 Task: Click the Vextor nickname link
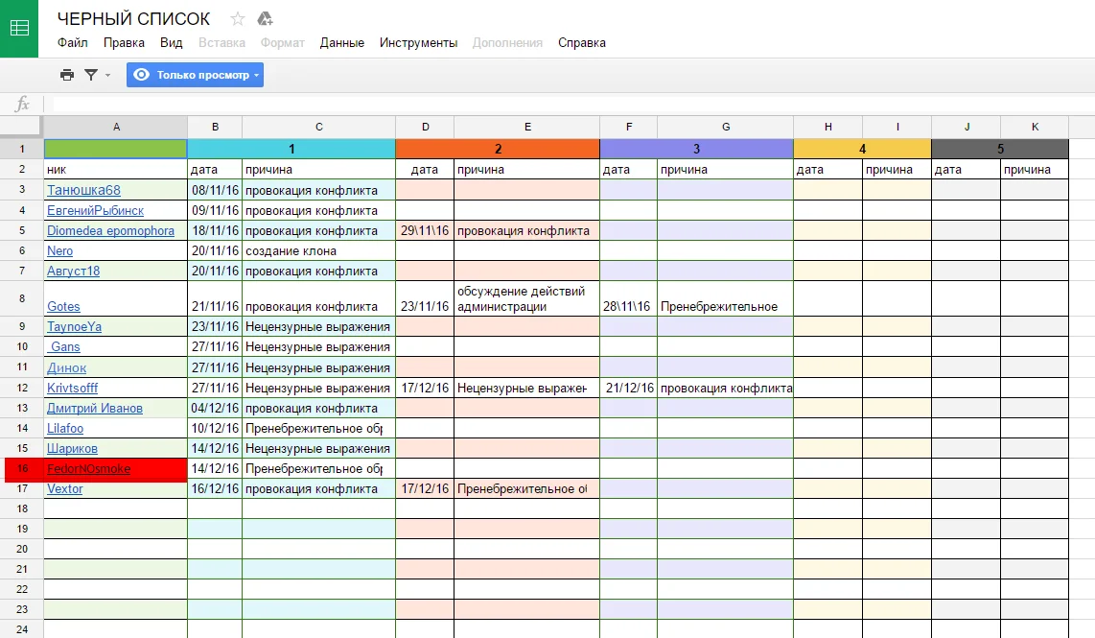[x=65, y=489]
